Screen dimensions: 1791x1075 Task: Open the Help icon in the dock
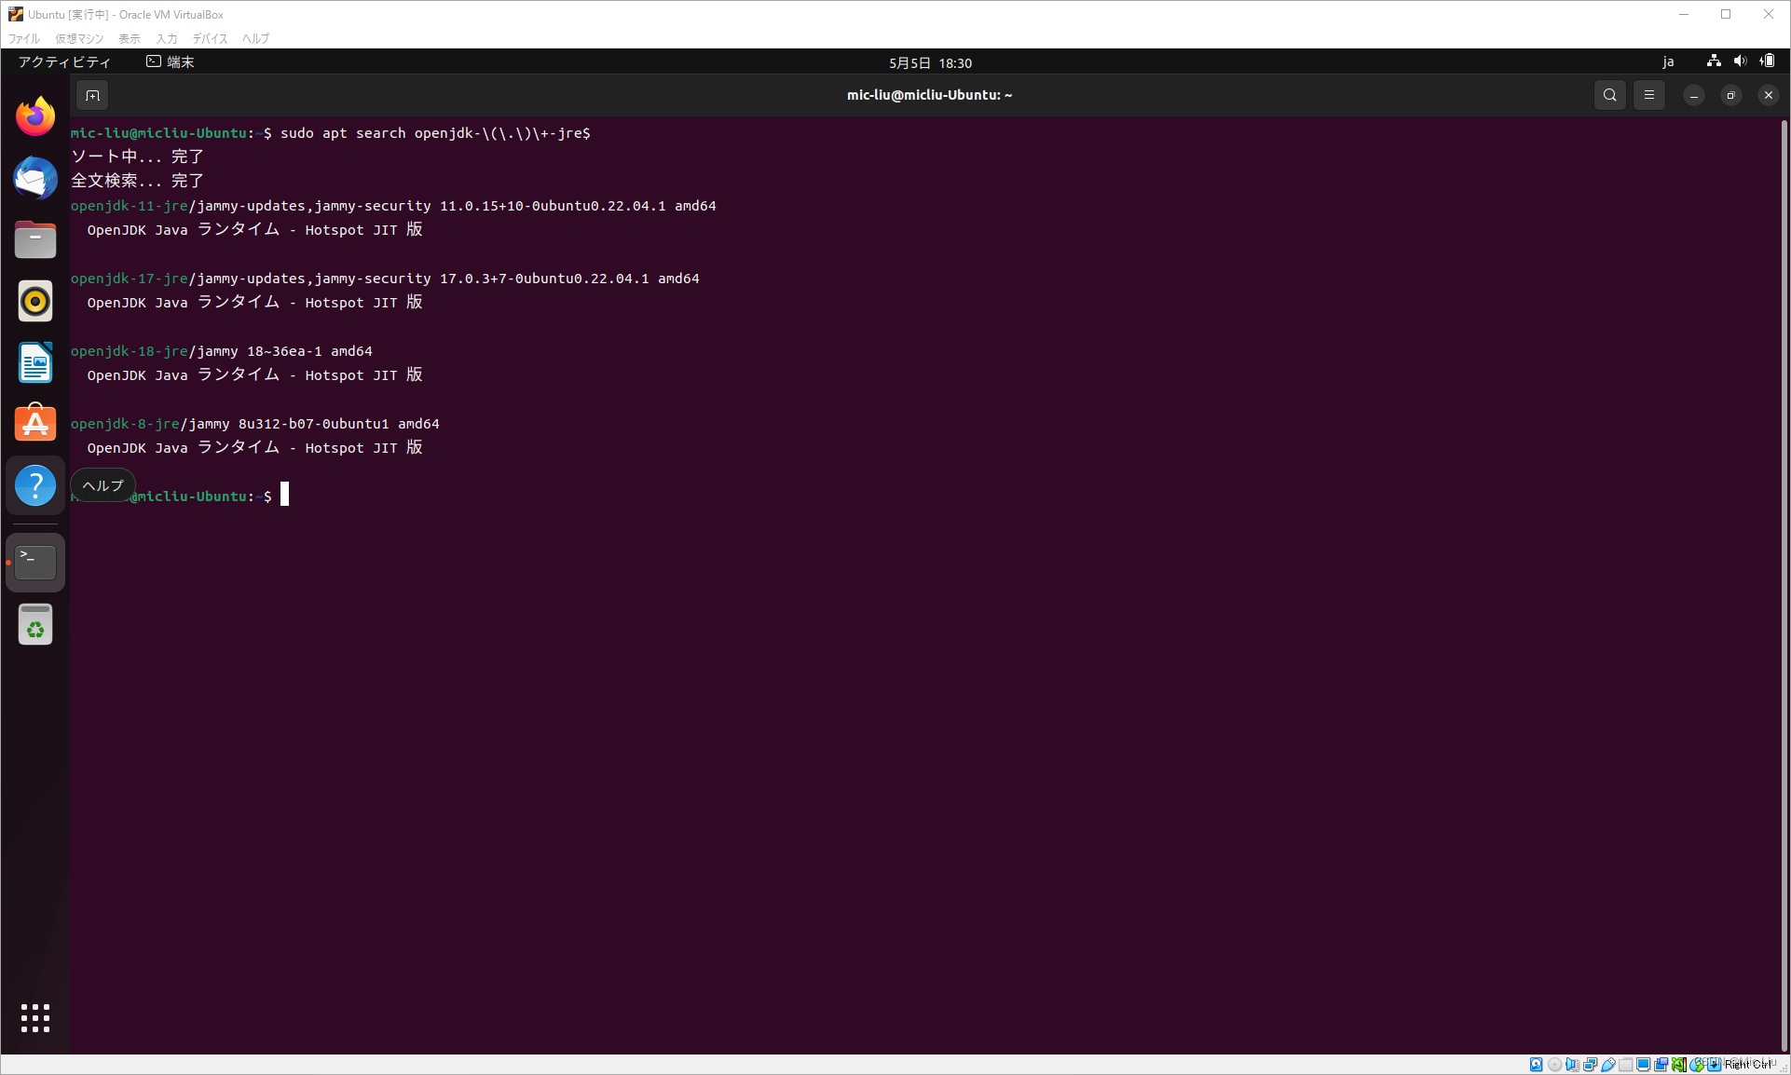[x=35, y=485]
